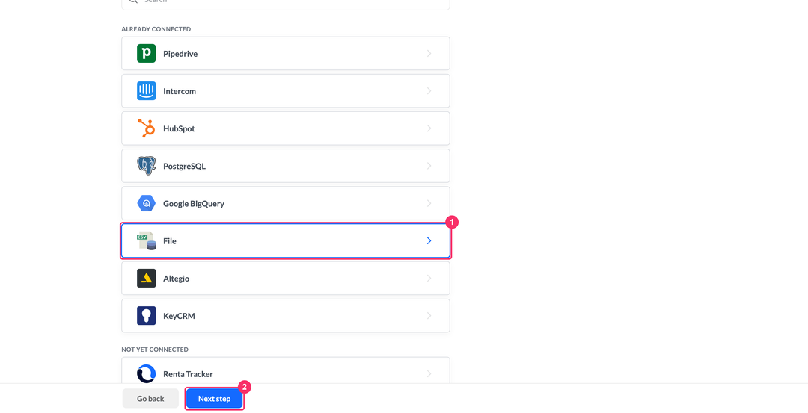Click the Intercom logo icon
Screen dimensions: 808x413
click(x=147, y=91)
